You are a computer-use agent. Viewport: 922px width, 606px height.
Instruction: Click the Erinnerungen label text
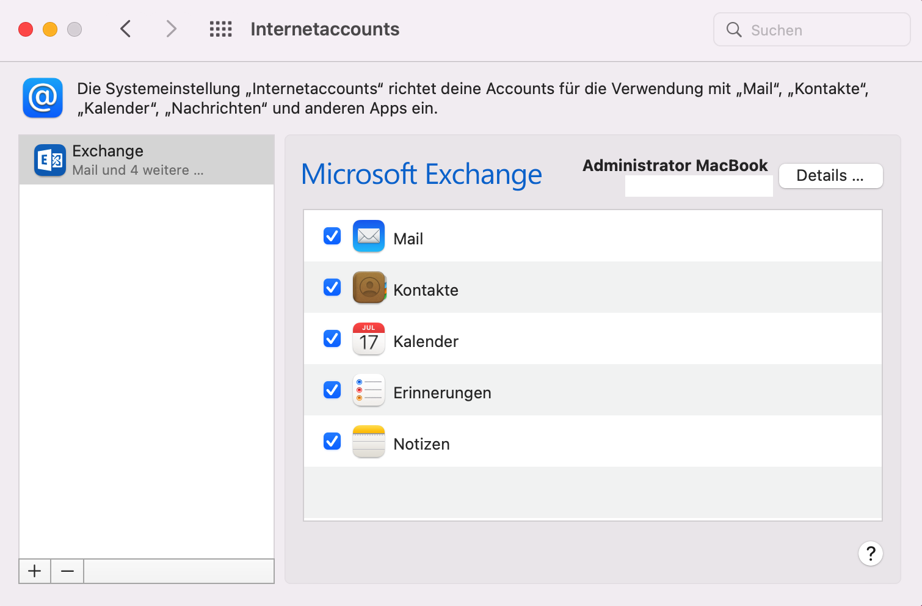443,393
